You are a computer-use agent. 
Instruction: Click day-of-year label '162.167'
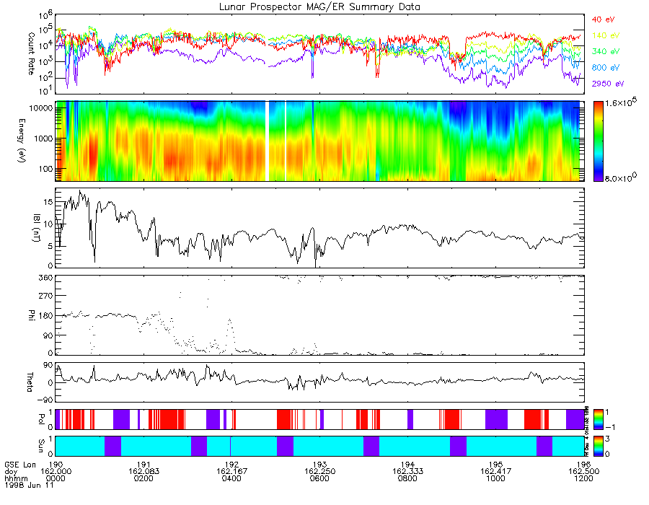point(231,472)
